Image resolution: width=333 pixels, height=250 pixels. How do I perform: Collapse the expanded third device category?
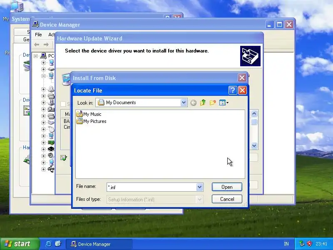tap(43, 76)
